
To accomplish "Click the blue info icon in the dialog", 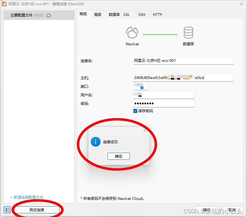I will (96, 142).
